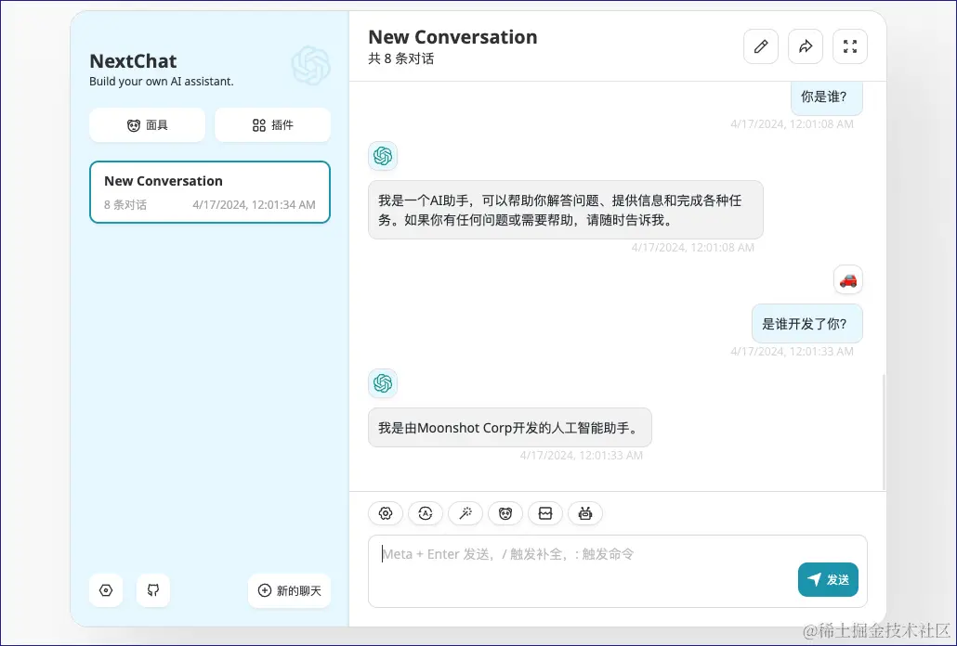
Task: Click the edit pencil icon in the header
Action: click(x=760, y=46)
